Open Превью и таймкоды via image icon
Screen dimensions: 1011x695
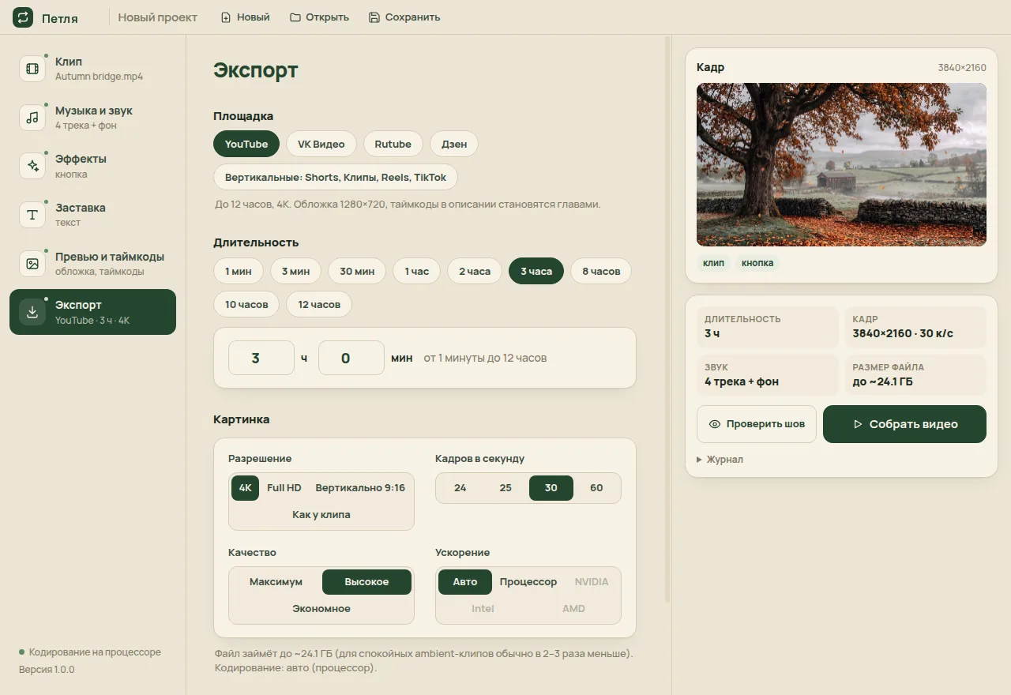[x=32, y=264]
